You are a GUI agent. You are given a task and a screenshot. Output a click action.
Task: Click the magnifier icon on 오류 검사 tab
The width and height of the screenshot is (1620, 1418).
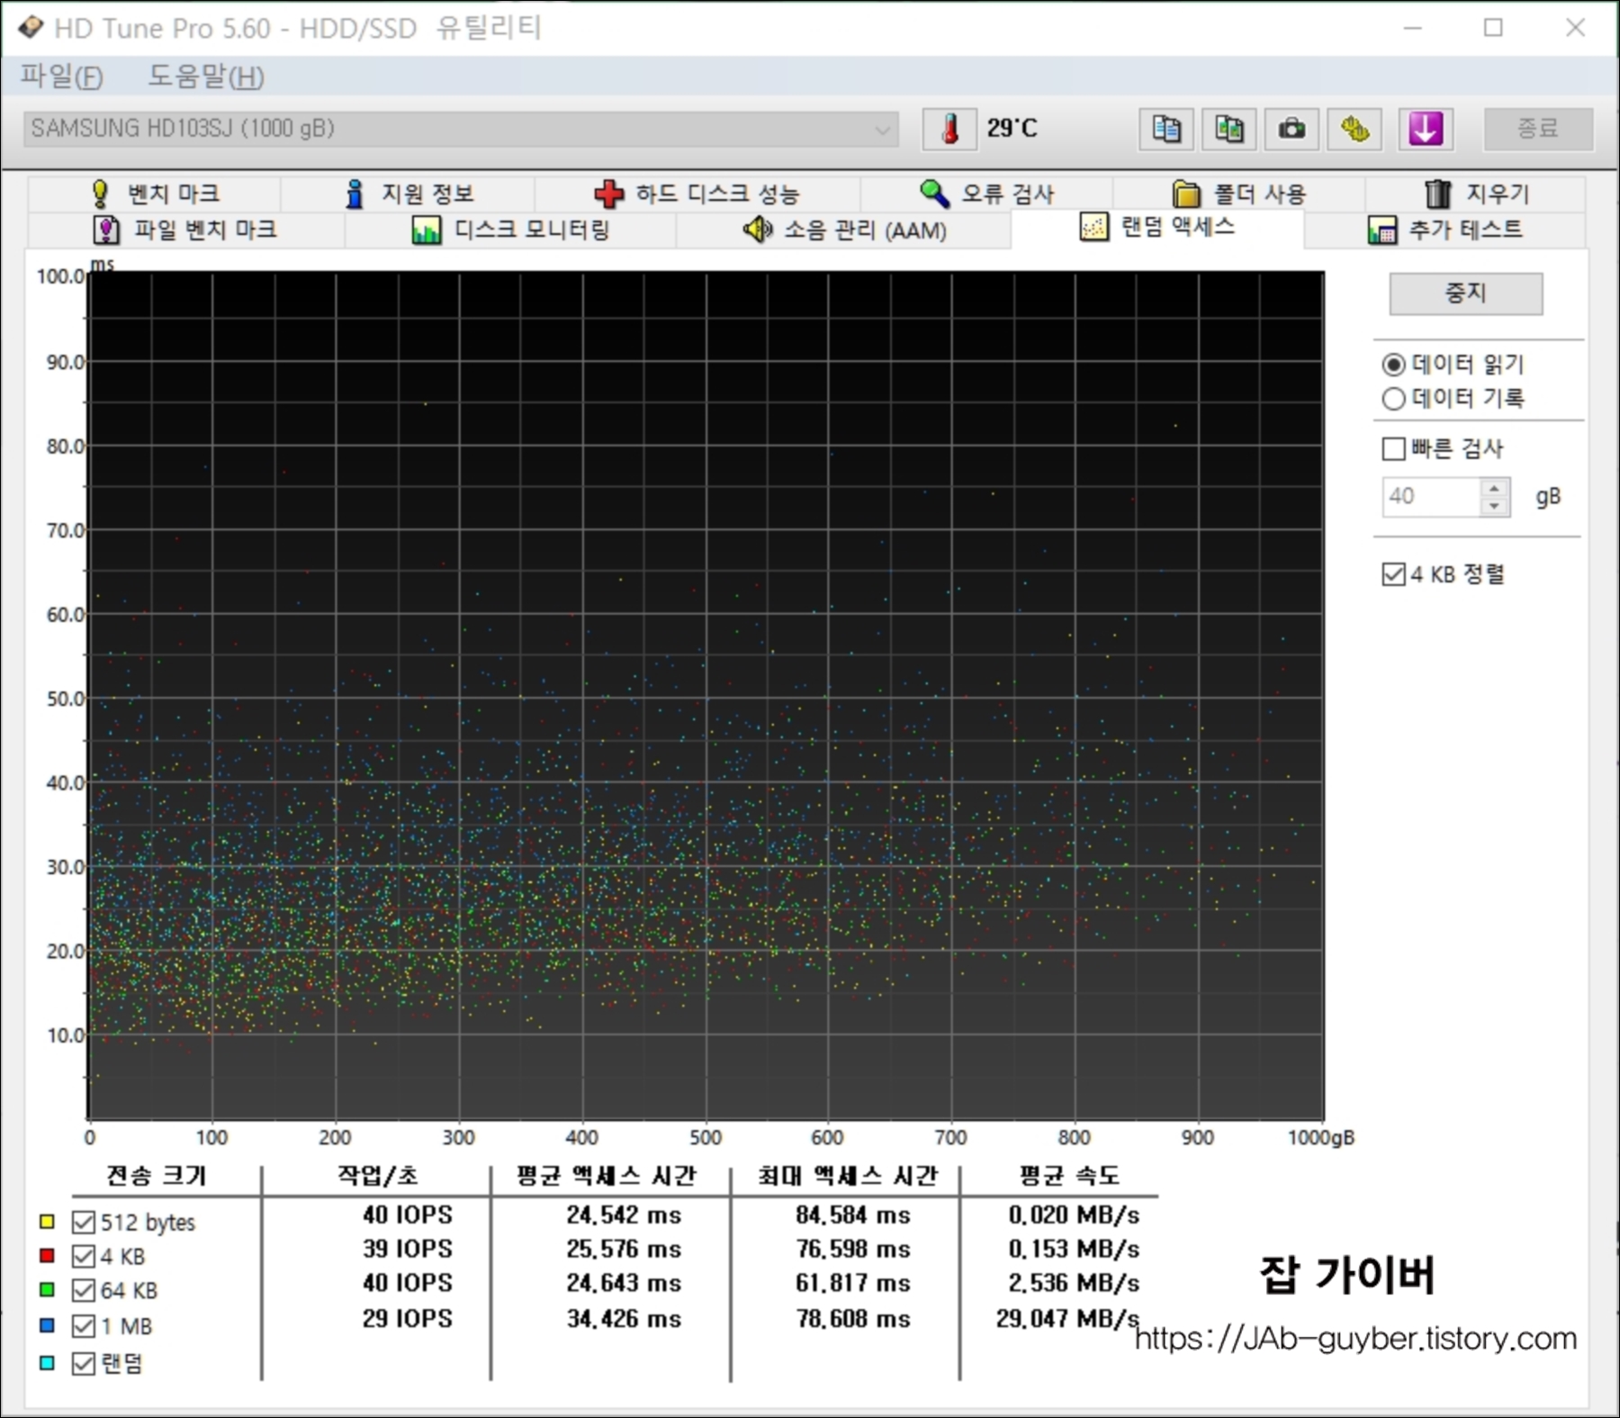click(x=934, y=194)
